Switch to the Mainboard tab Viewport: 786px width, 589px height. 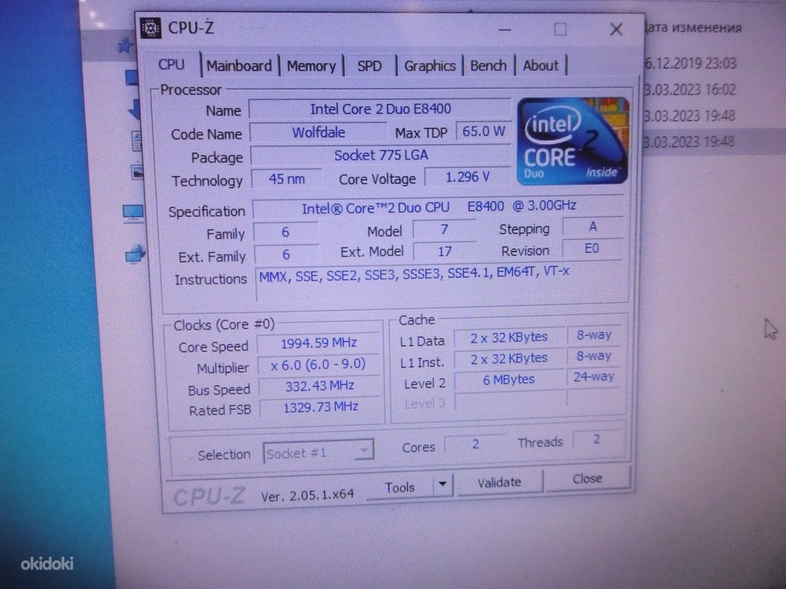tap(239, 66)
